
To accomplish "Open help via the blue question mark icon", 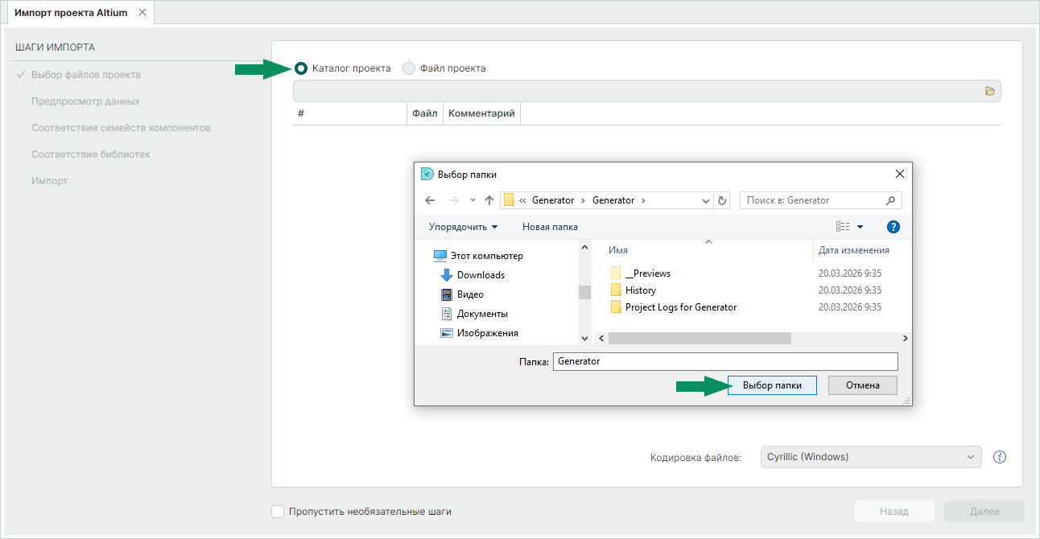I will [x=893, y=227].
